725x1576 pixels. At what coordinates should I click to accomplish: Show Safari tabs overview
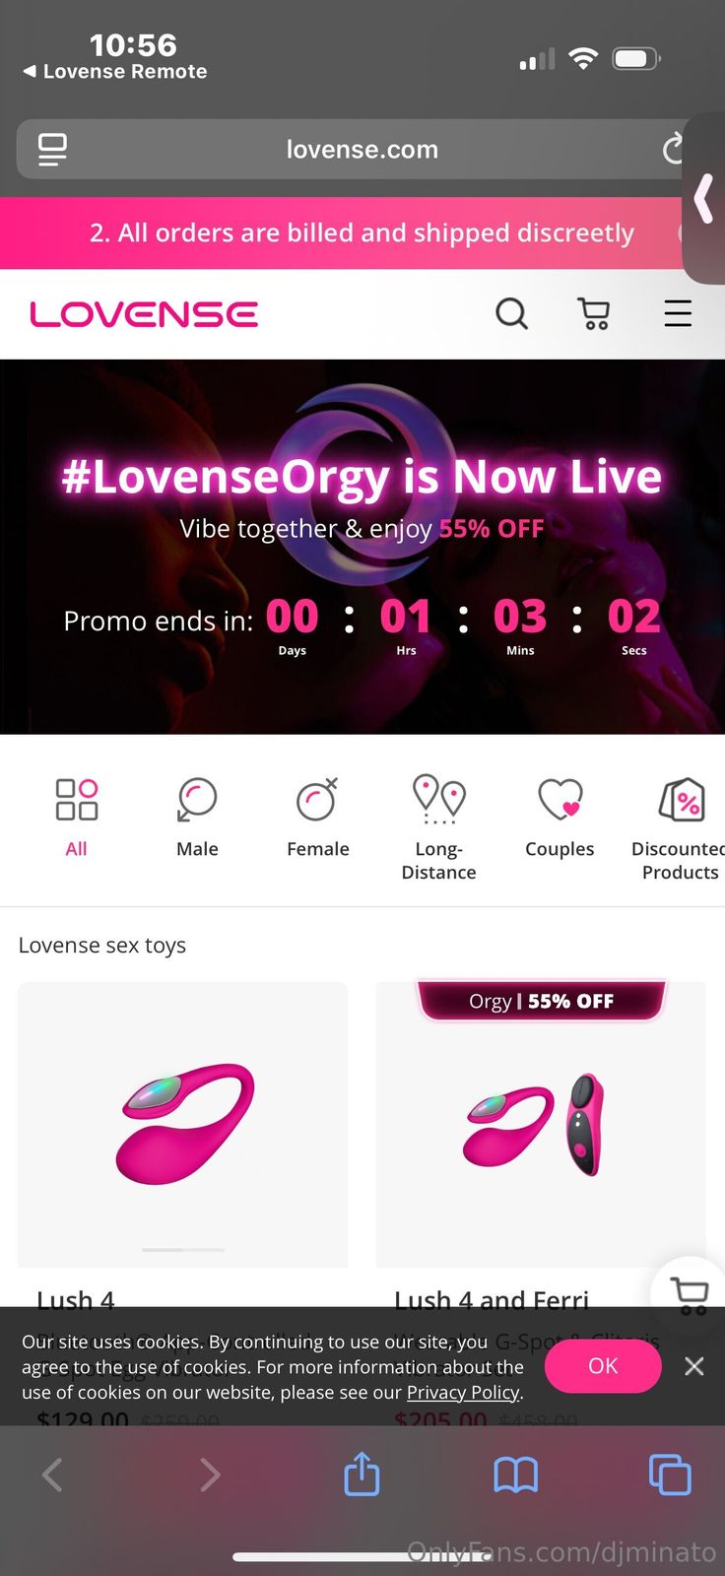[670, 1475]
